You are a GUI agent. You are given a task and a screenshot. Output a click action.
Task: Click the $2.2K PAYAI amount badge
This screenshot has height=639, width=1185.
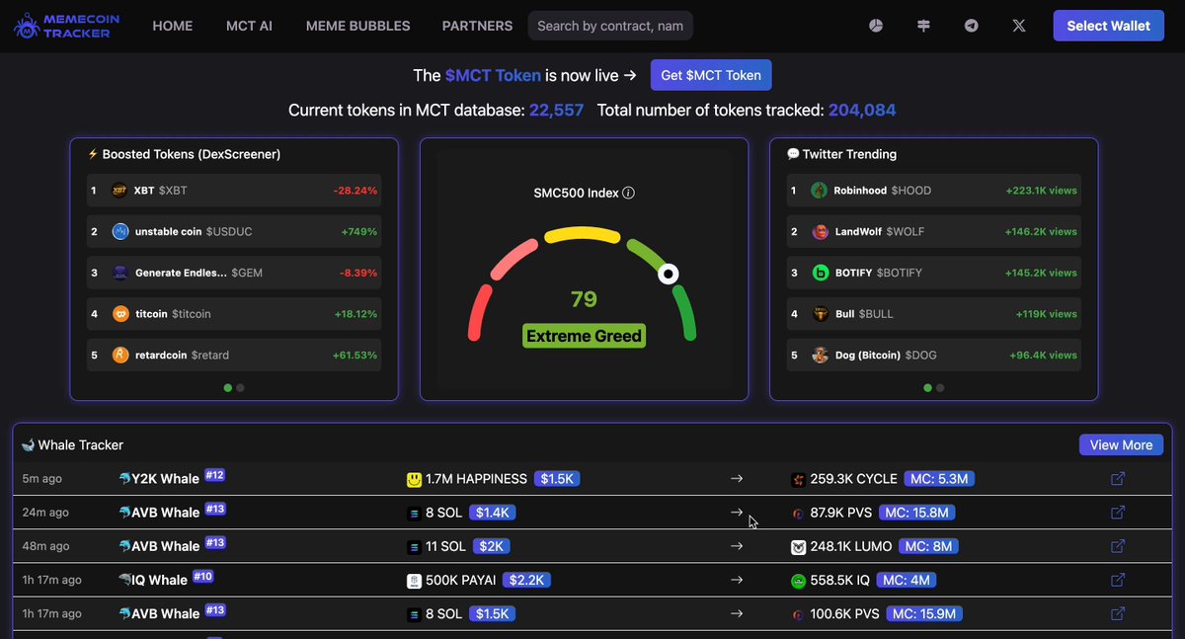pyautogui.click(x=528, y=580)
